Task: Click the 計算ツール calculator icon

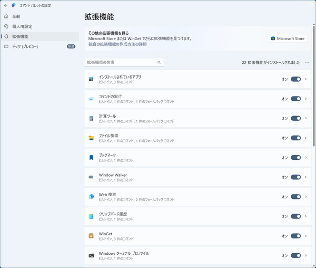Action: click(x=91, y=119)
